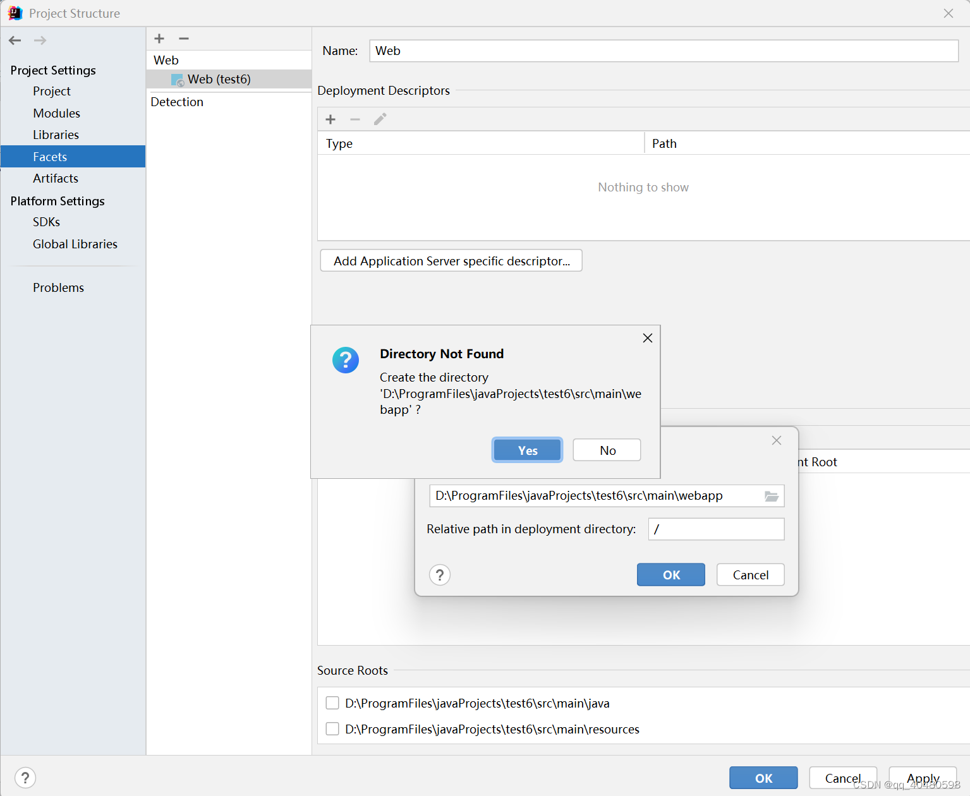The height and width of the screenshot is (796, 970).
Task: Remove deployment descriptor with minus icon
Action: pyautogui.click(x=355, y=119)
